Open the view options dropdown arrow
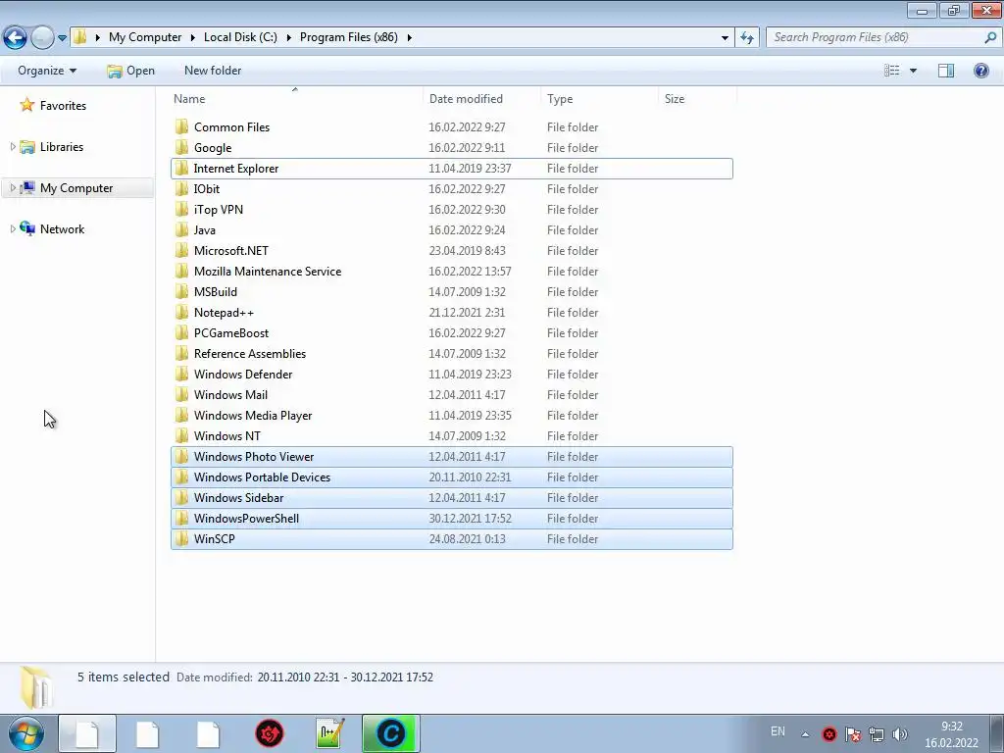The image size is (1004, 753). (x=913, y=71)
